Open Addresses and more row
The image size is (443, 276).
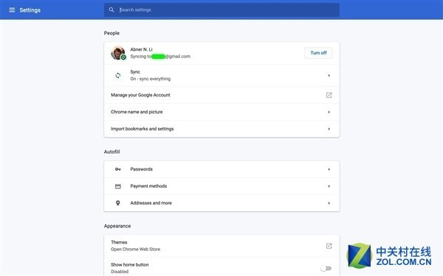click(221, 203)
